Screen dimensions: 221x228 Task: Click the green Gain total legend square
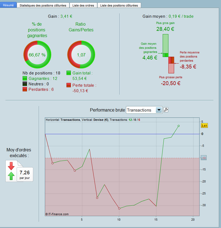(x=69, y=73)
